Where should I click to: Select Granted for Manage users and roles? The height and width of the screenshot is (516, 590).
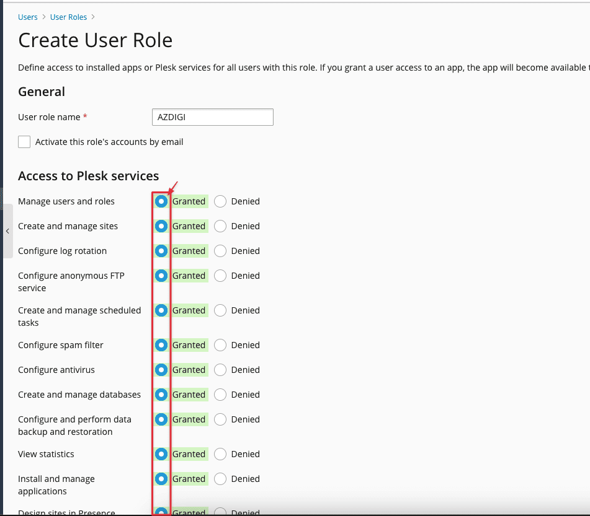pos(161,201)
